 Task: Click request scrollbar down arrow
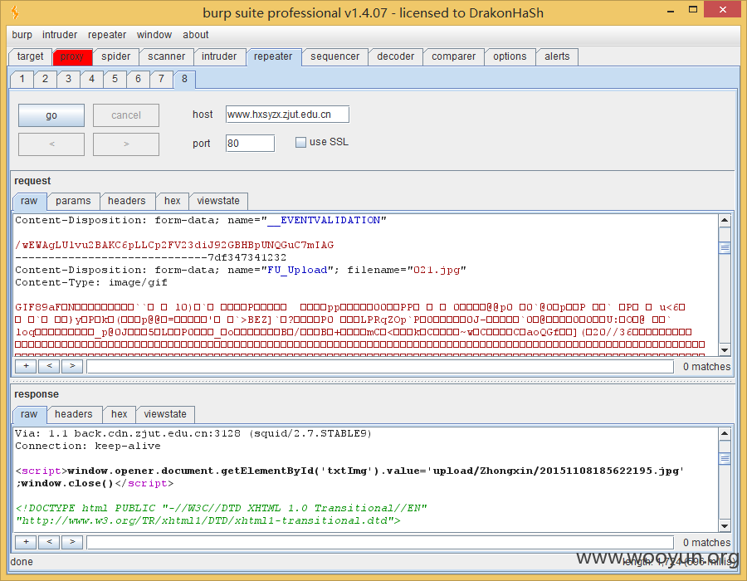pyautogui.click(x=725, y=350)
